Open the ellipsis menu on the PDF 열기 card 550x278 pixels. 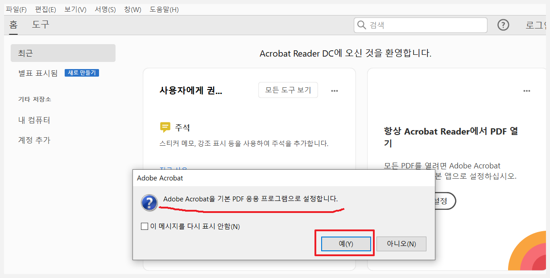tap(527, 91)
